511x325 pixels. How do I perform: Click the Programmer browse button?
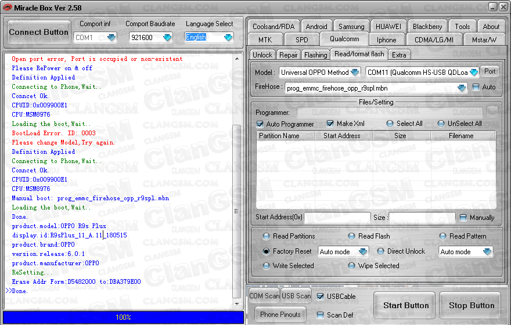492,111
